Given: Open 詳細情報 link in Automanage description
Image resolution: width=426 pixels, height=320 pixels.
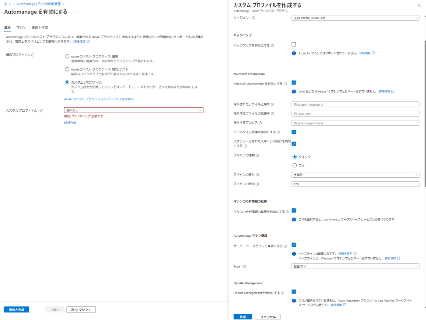Looking at the screenshot, I should tap(81, 42).
